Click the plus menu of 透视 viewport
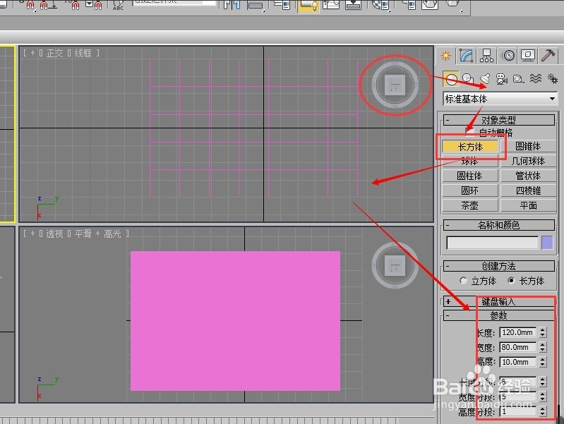Image resolution: width=564 pixels, height=424 pixels. coord(32,234)
